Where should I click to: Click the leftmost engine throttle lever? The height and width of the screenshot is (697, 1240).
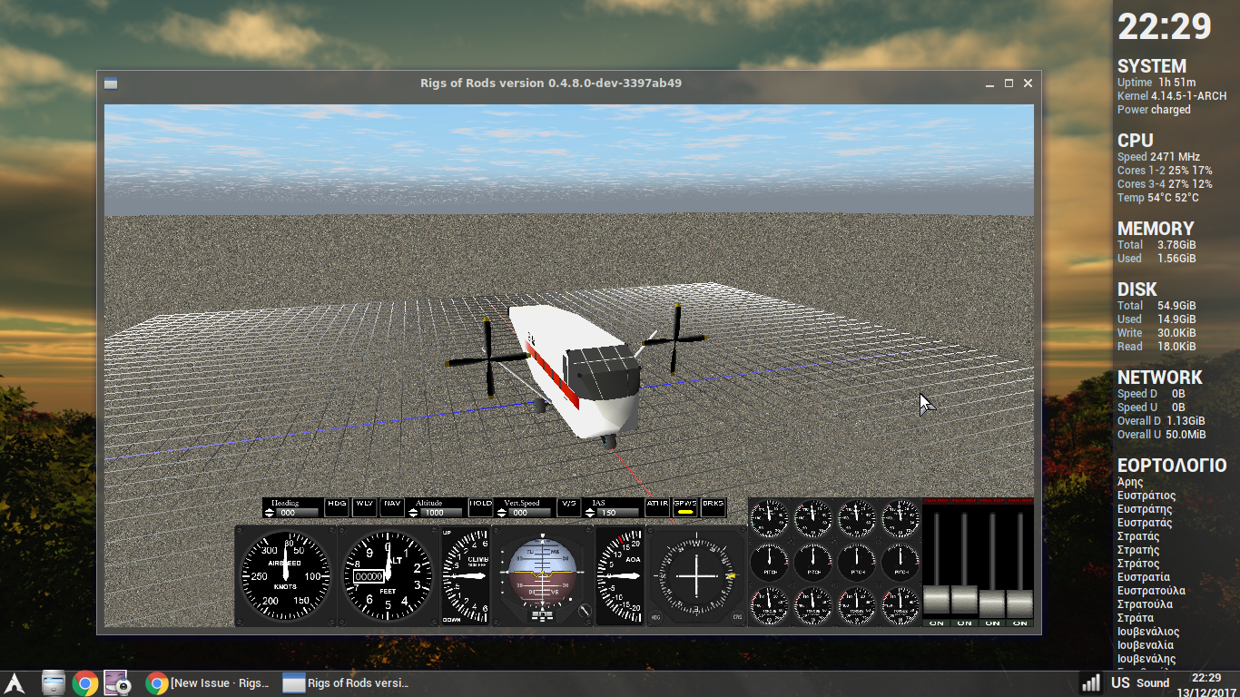click(937, 599)
